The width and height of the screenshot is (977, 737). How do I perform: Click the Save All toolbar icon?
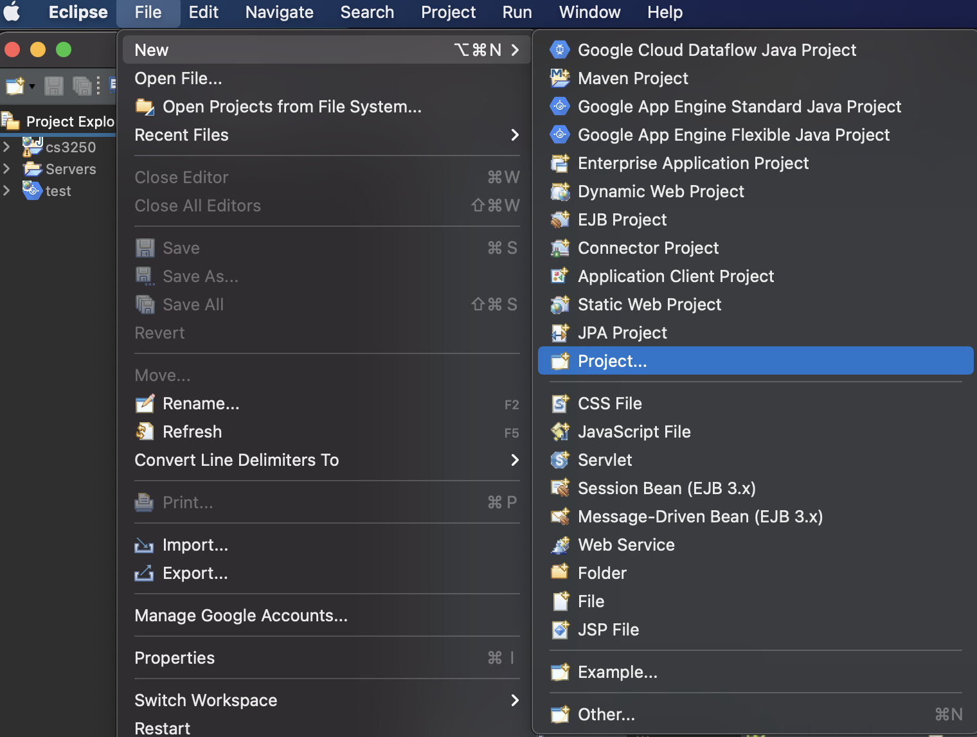click(82, 85)
